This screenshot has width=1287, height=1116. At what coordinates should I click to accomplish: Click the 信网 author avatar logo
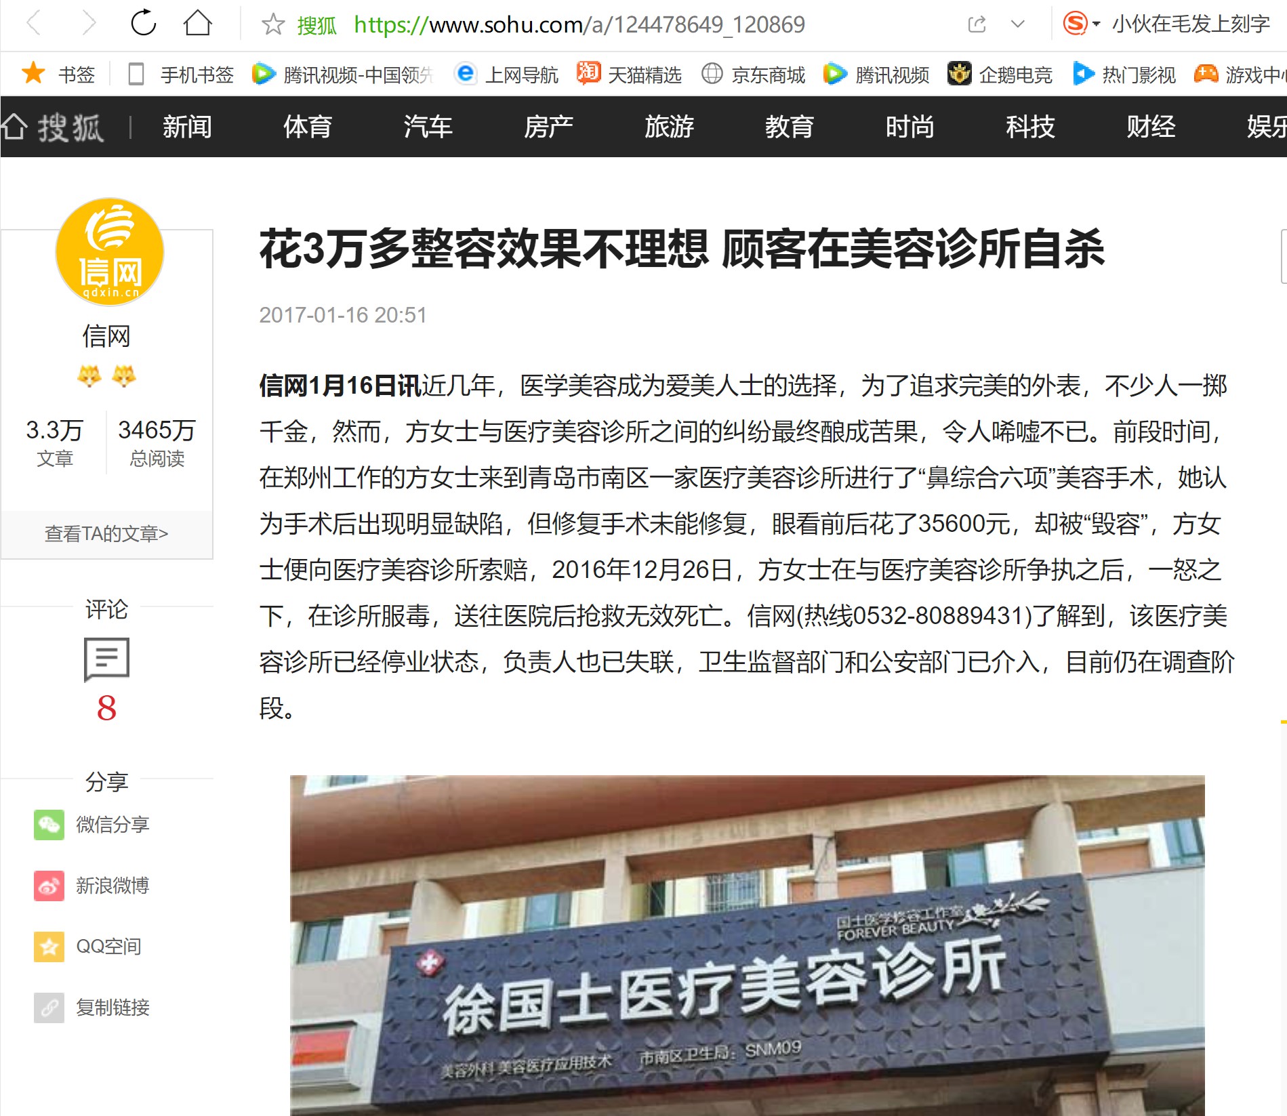(x=109, y=252)
